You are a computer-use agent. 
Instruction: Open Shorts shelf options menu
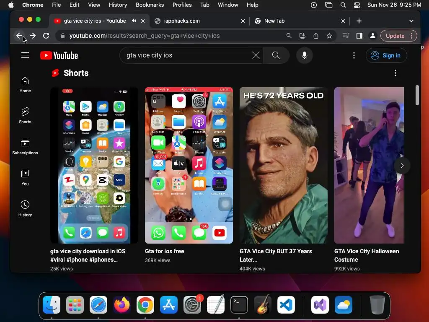click(x=395, y=73)
